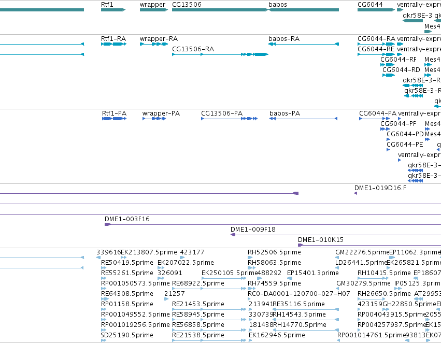Select the EP15401.3prime EST label
This screenshot has width=441, height=343.
click(x=313, y=273)
